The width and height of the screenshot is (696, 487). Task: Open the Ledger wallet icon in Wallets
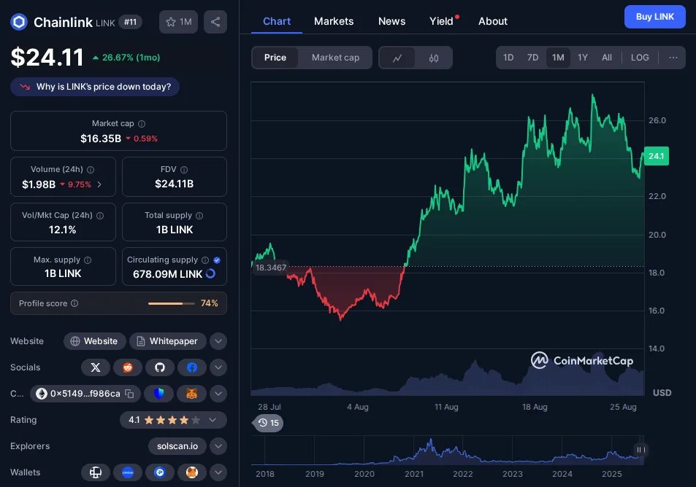[96, 472]
